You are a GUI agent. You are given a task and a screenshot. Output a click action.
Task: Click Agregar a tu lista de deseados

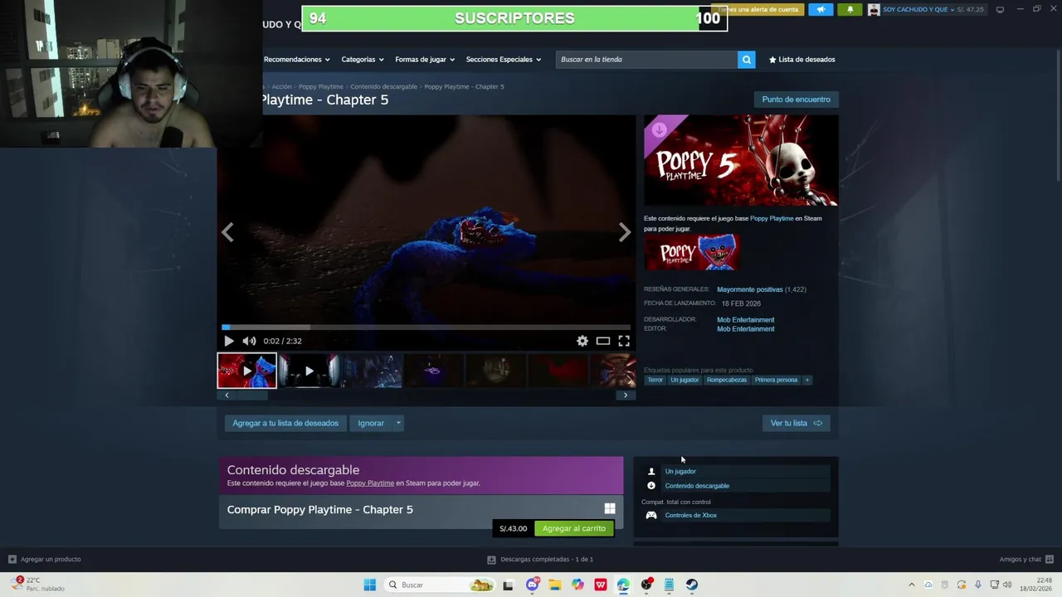click(285, 424)
